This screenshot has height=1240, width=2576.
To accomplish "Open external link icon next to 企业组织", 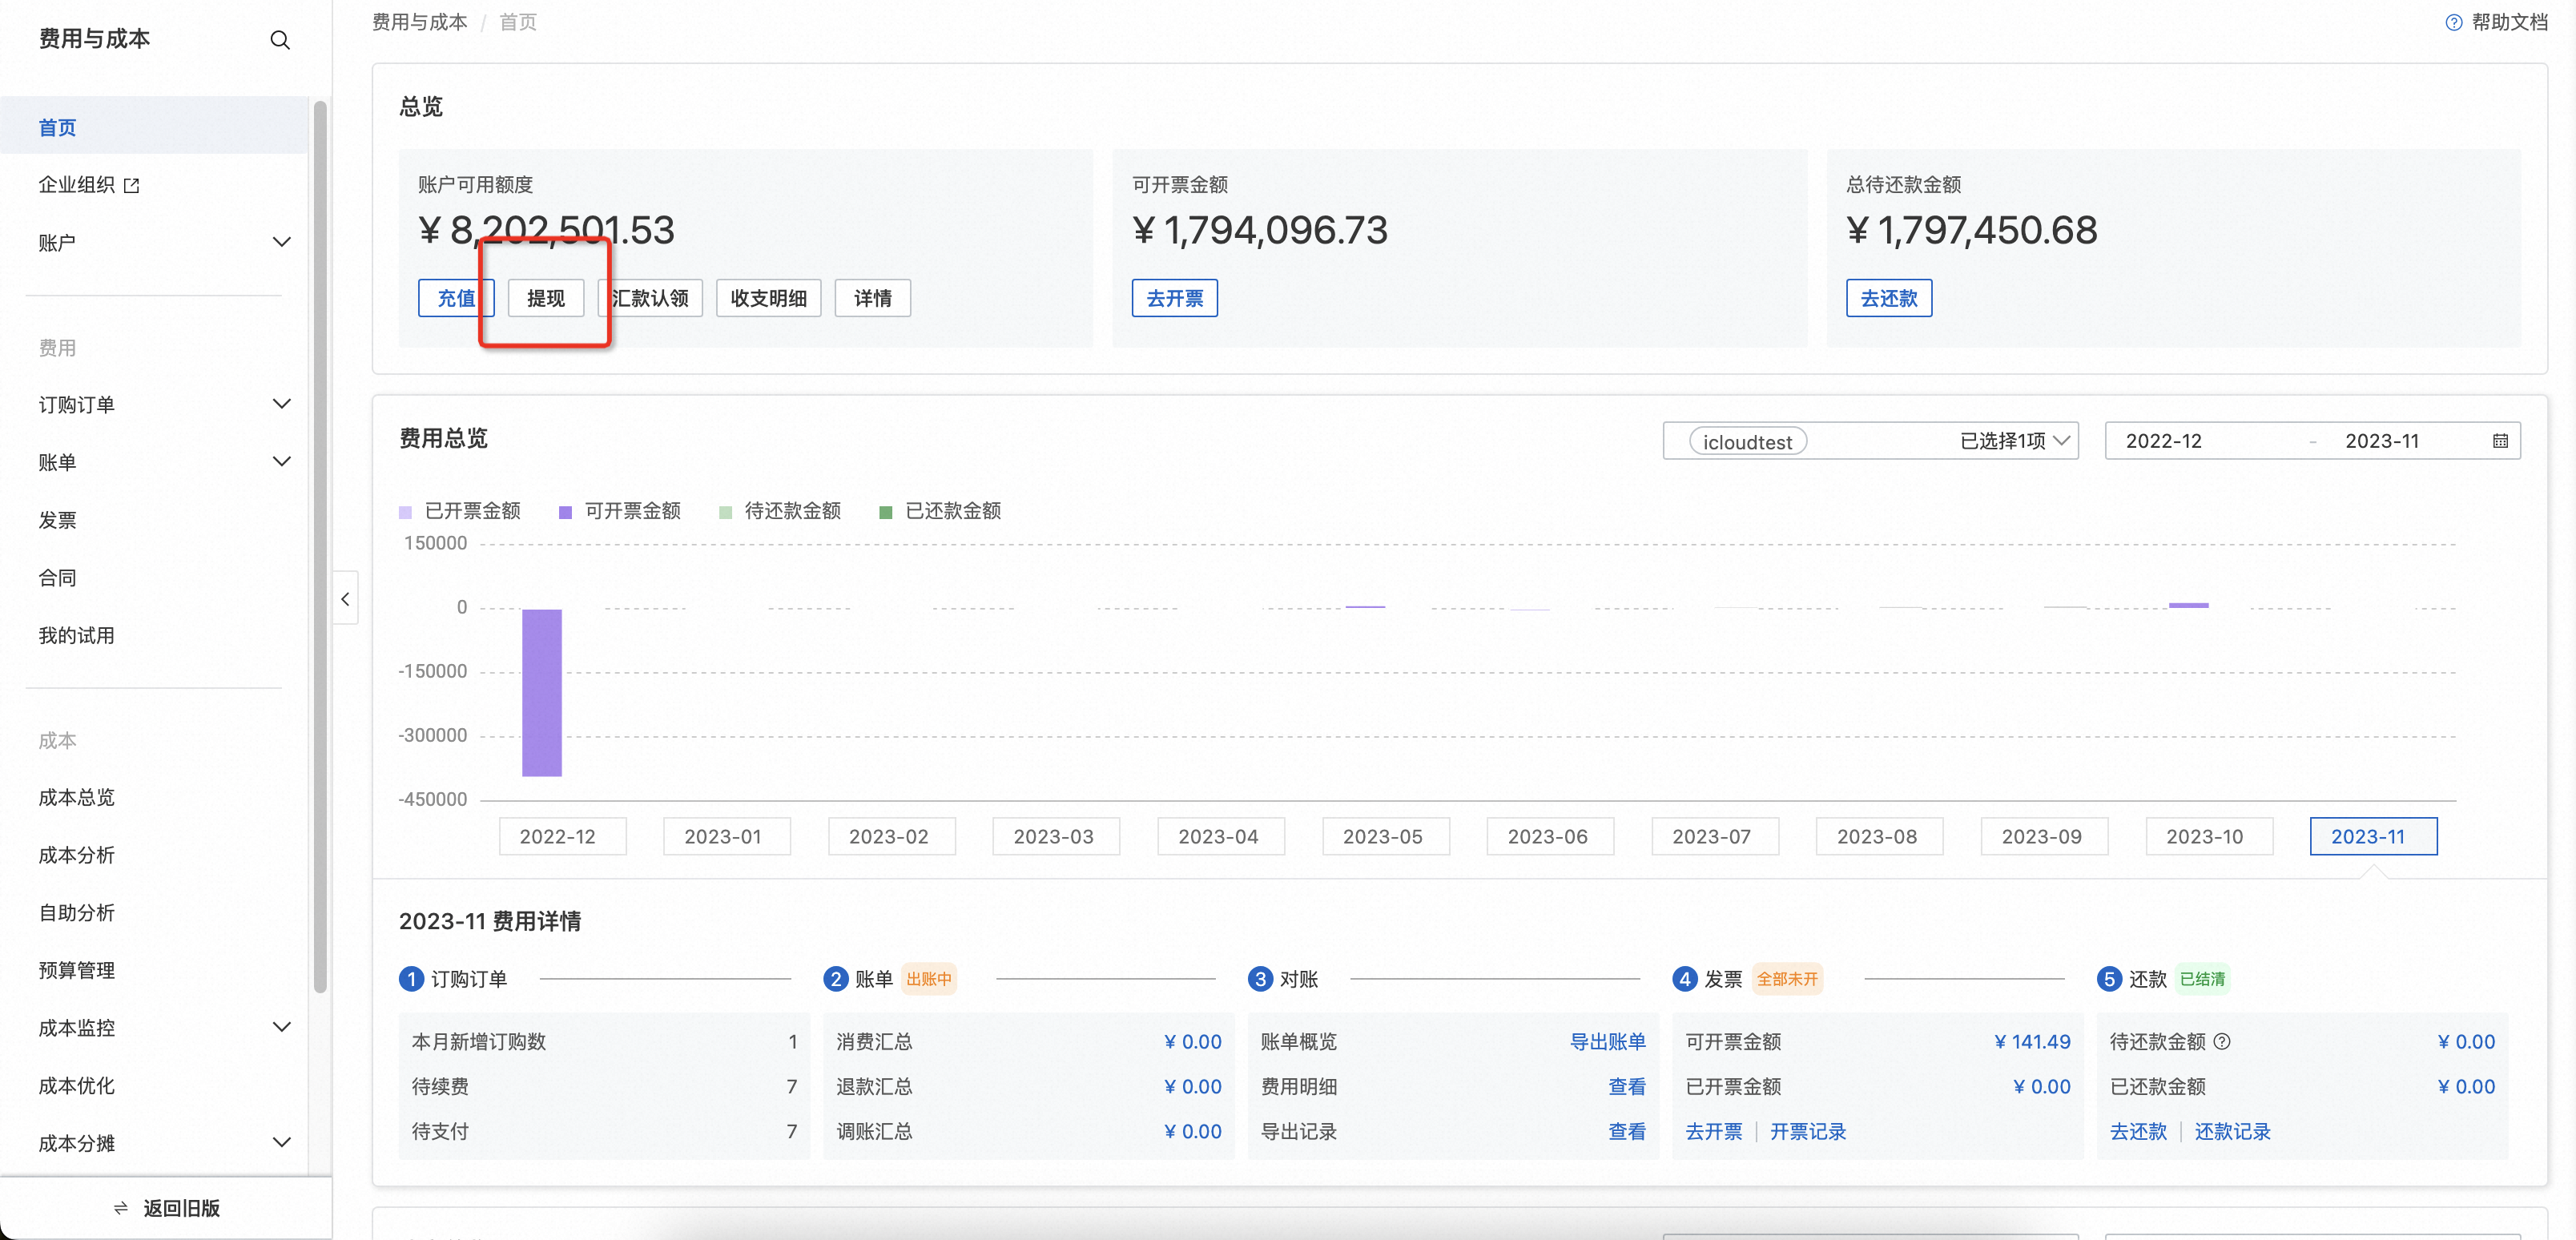I will [132, 185].
